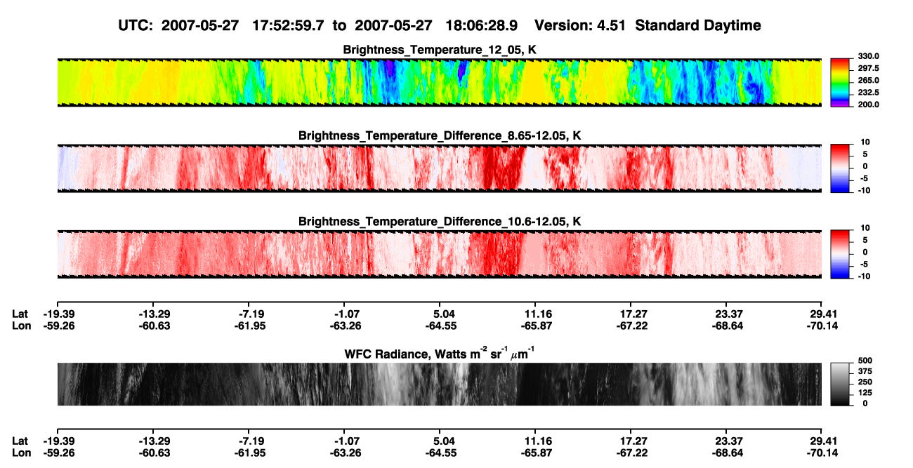Viewport: 913px width, 468px height.
Task: Click the upper axis Lat label
Action: tap(20, 314)
